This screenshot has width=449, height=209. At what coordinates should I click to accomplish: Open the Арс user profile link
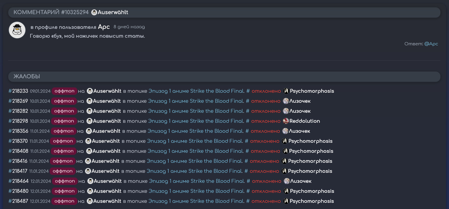click(104, 27)
